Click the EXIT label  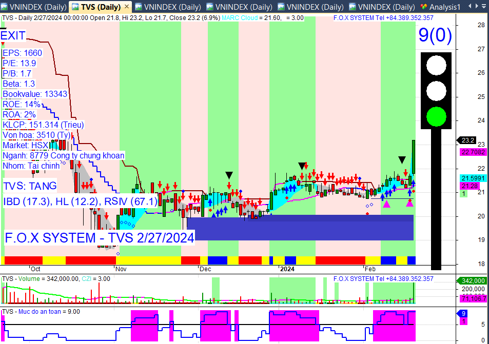pyautogui.click(x=13, y=35)
